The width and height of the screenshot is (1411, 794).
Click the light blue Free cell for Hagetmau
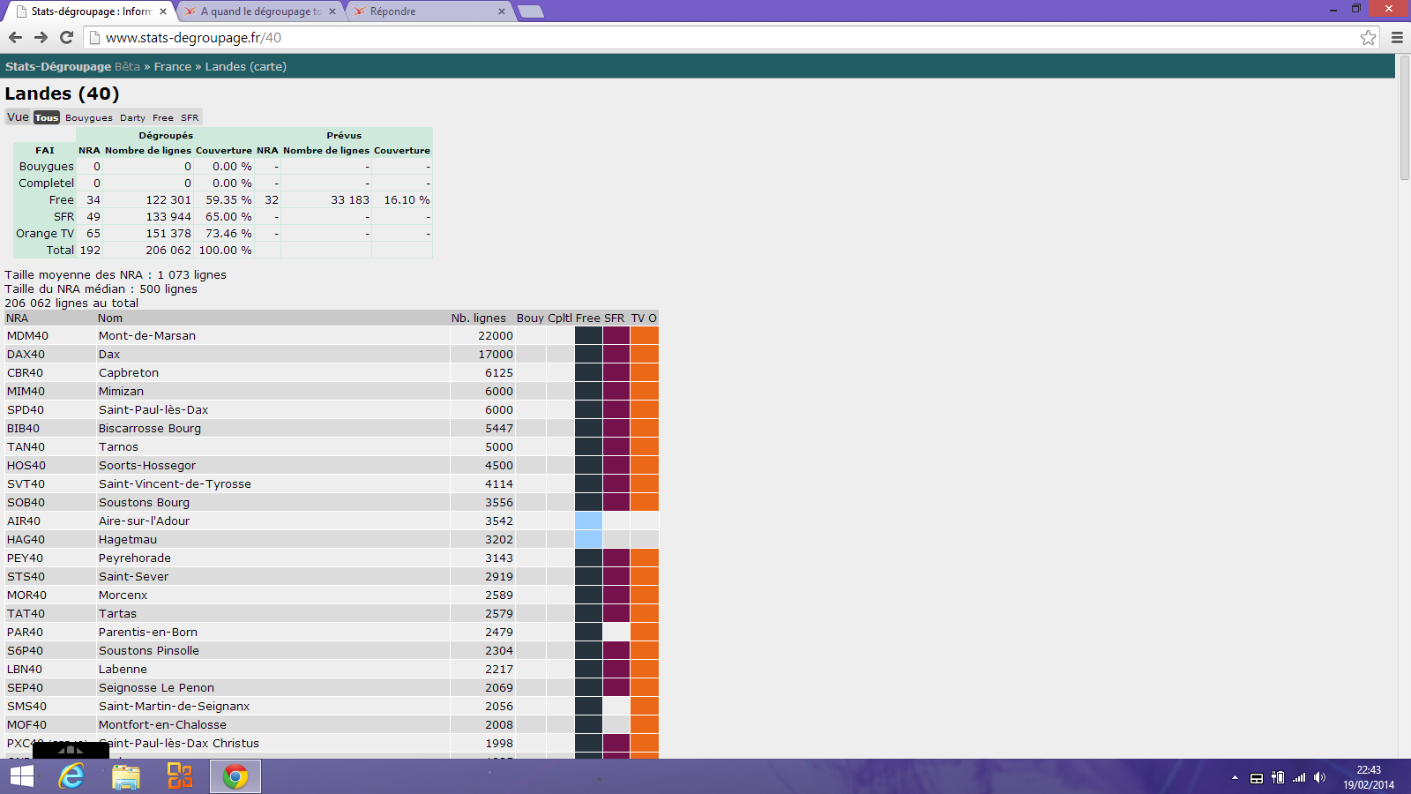coord(588,539)
